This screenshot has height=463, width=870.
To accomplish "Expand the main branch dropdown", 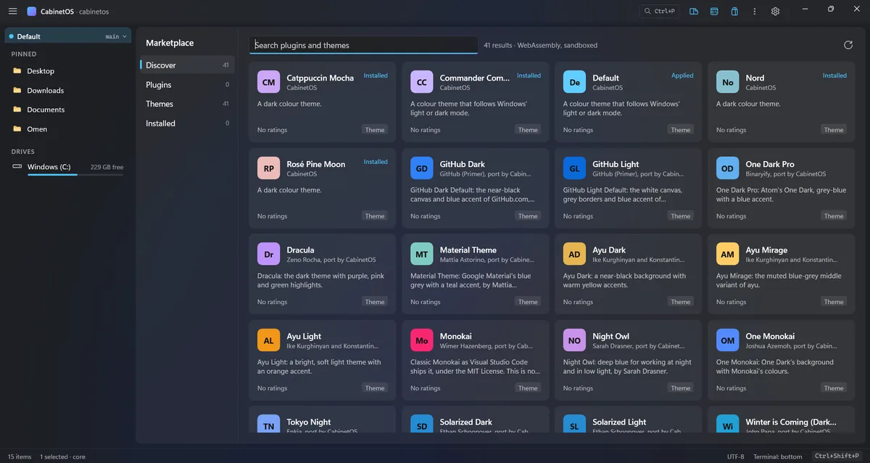I will (116, 36).
